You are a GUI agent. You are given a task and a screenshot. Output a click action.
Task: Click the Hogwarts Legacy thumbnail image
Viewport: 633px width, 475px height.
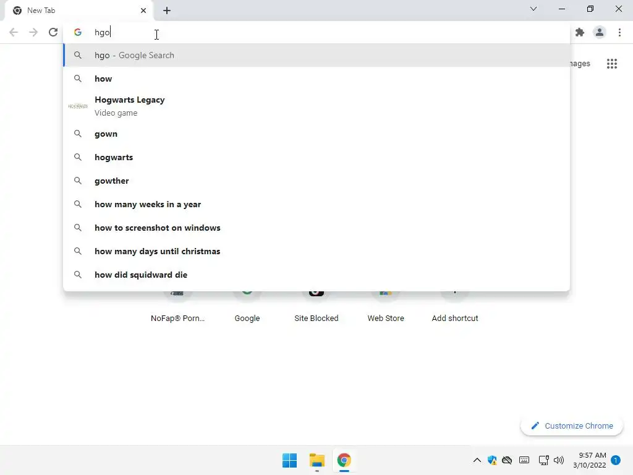click(x=78, y=106)
